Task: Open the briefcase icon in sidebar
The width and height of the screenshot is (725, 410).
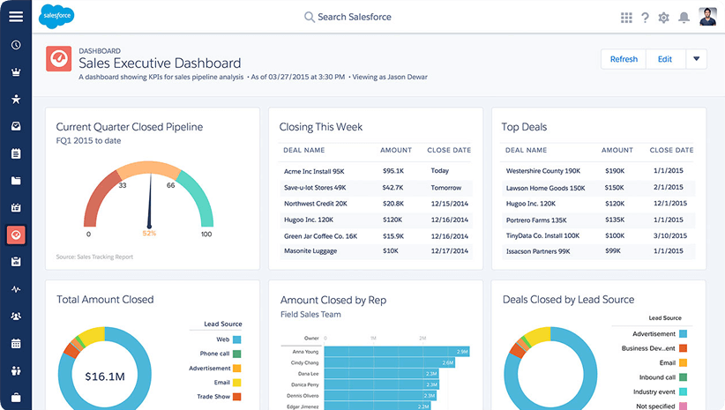Action: coord(16,398)
